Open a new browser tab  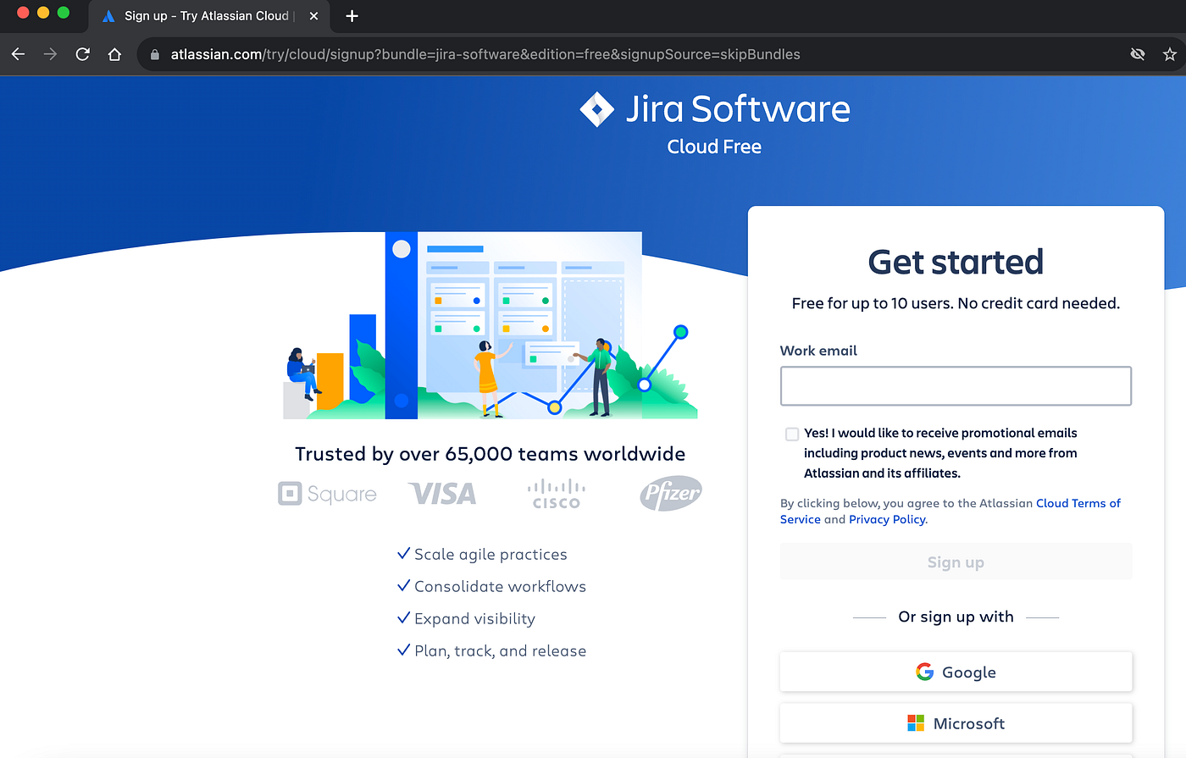(x=352, y=16)
